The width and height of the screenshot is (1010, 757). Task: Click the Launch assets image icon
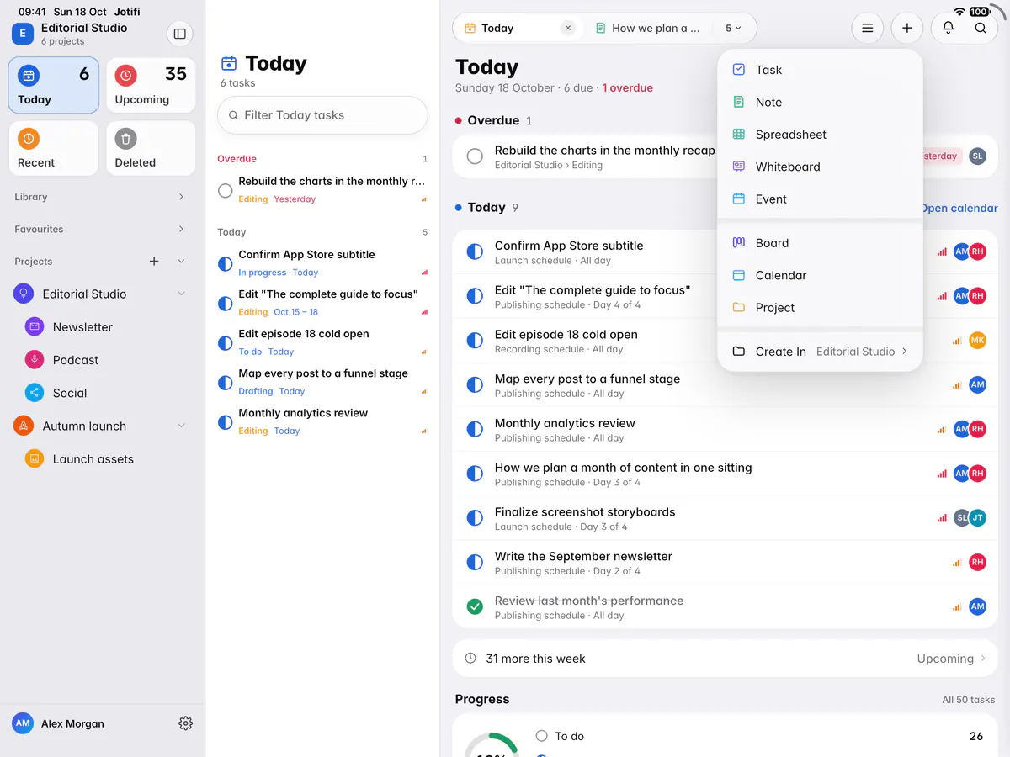click(35, 458)
